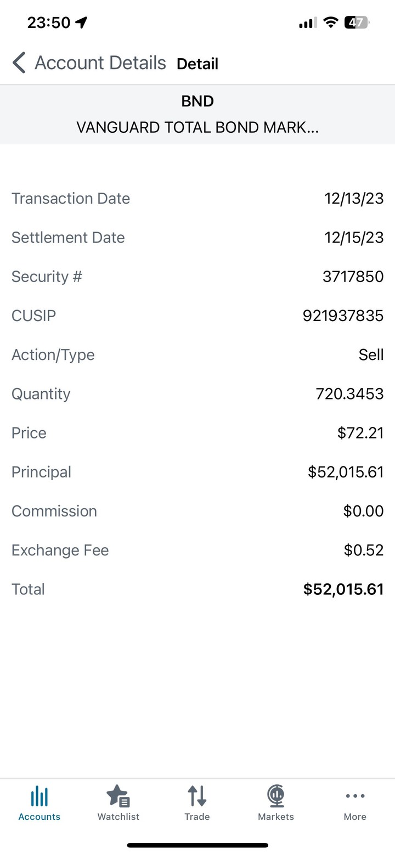Tap the back chevron arrow
This screenshot has width=395, height=855.
click(x=19, y=63)
